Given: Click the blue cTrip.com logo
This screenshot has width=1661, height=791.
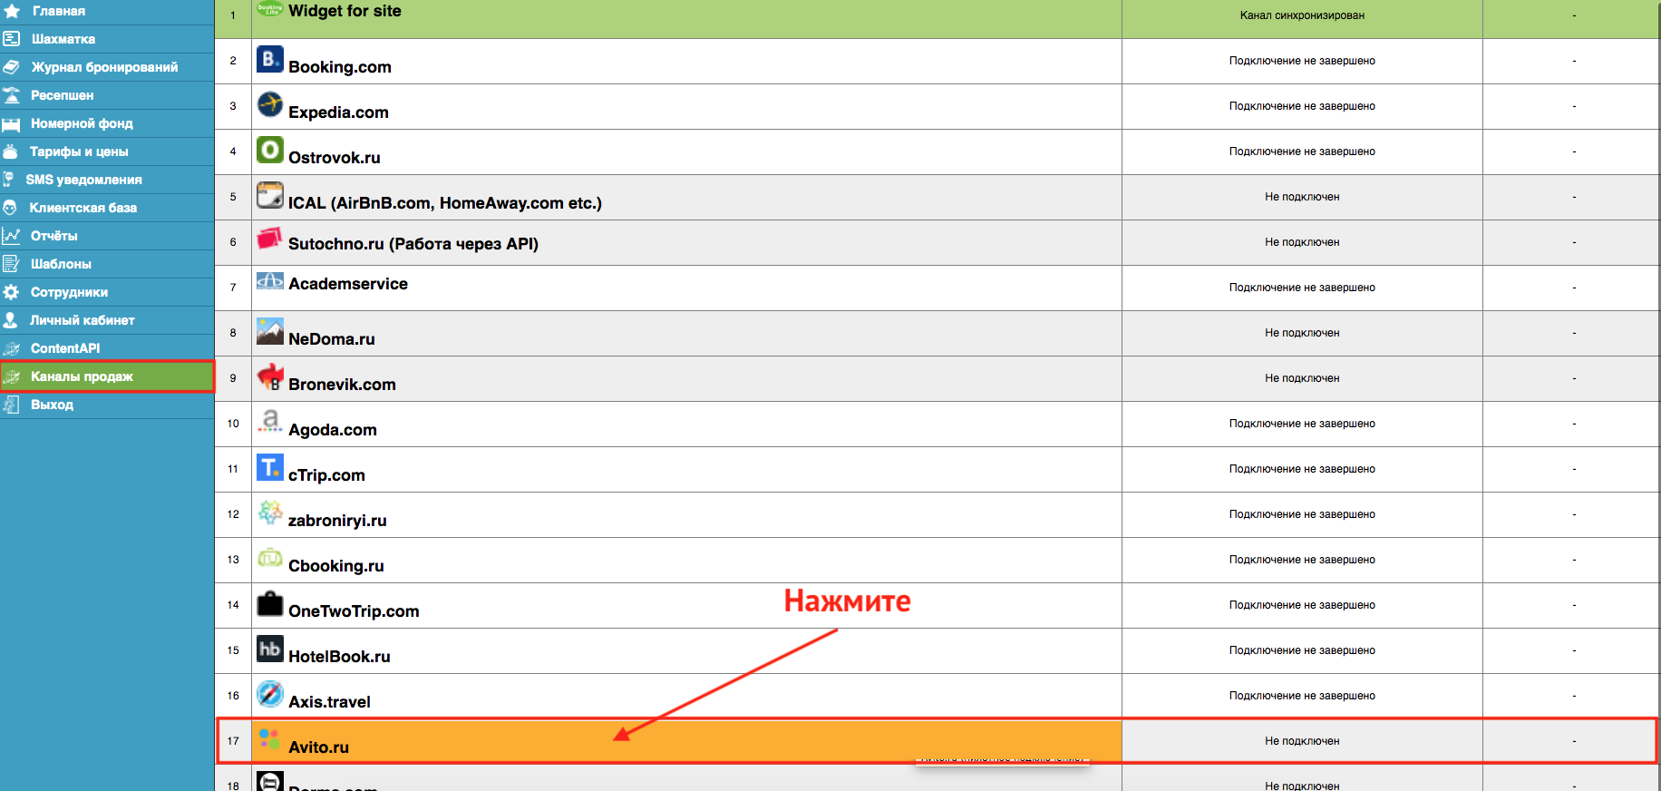Looking at the screenshot, I should coord(270,467).
